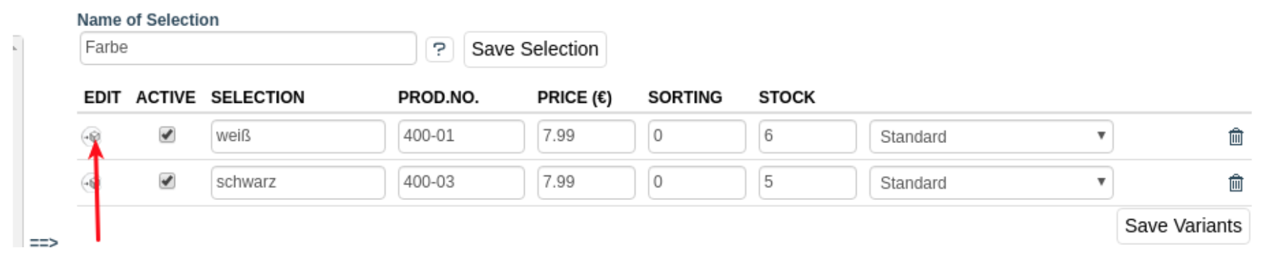Open the Standard dropdown in the schwarz row
Screen dimensions: 1281x262
pyautogui.click(x=991, y=183)
